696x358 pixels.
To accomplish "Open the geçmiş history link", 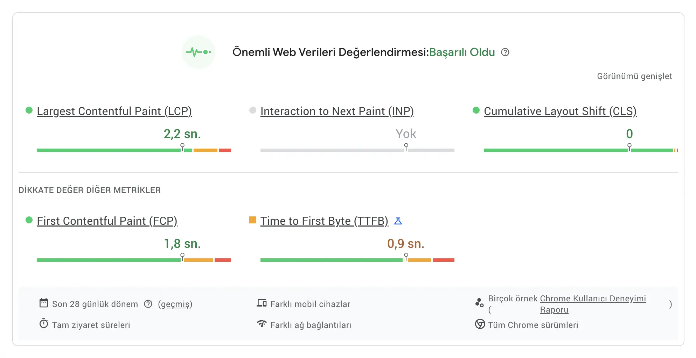I will click(x=175, y=304).
